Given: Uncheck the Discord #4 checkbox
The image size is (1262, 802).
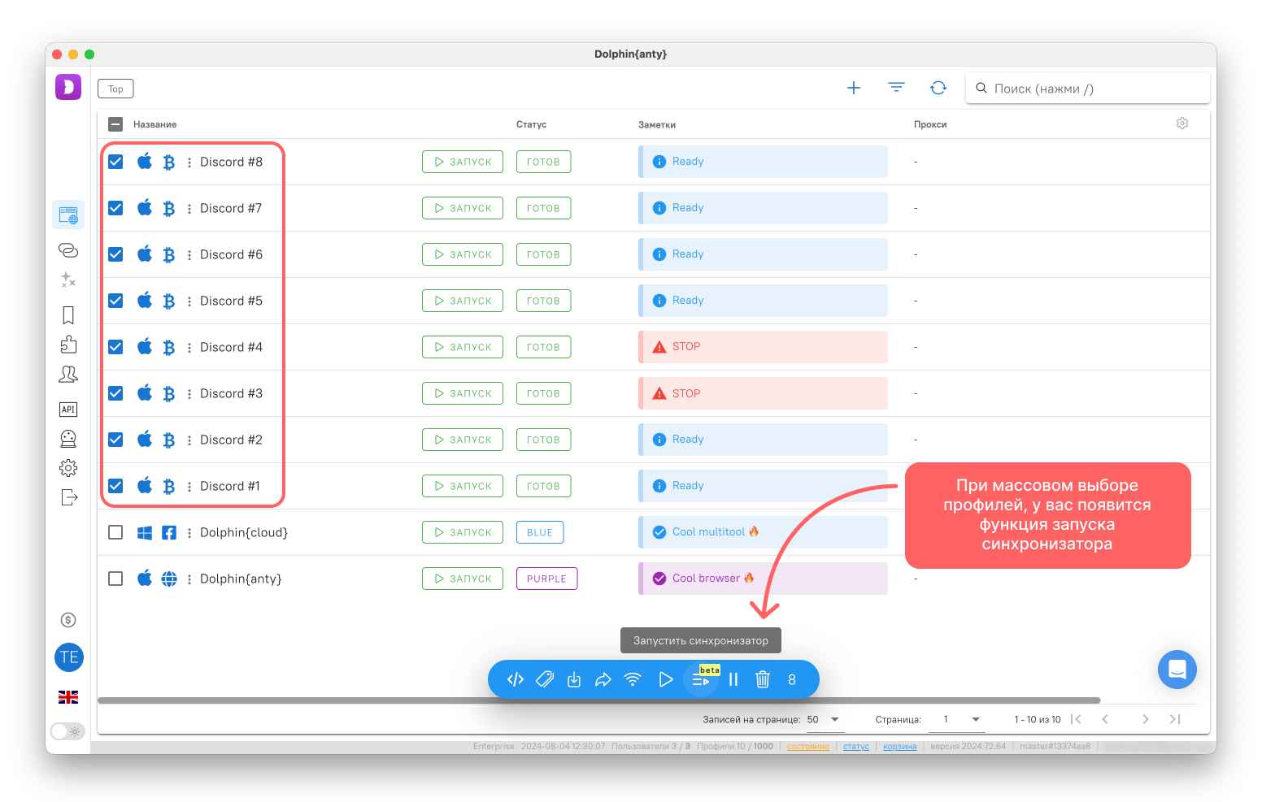Looking at the screenshot, I should (115, 347).
